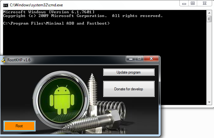This screenshot has height=138, width=214.
Task: Click the cmd.exe window title icon
Action: coord(6,5)
